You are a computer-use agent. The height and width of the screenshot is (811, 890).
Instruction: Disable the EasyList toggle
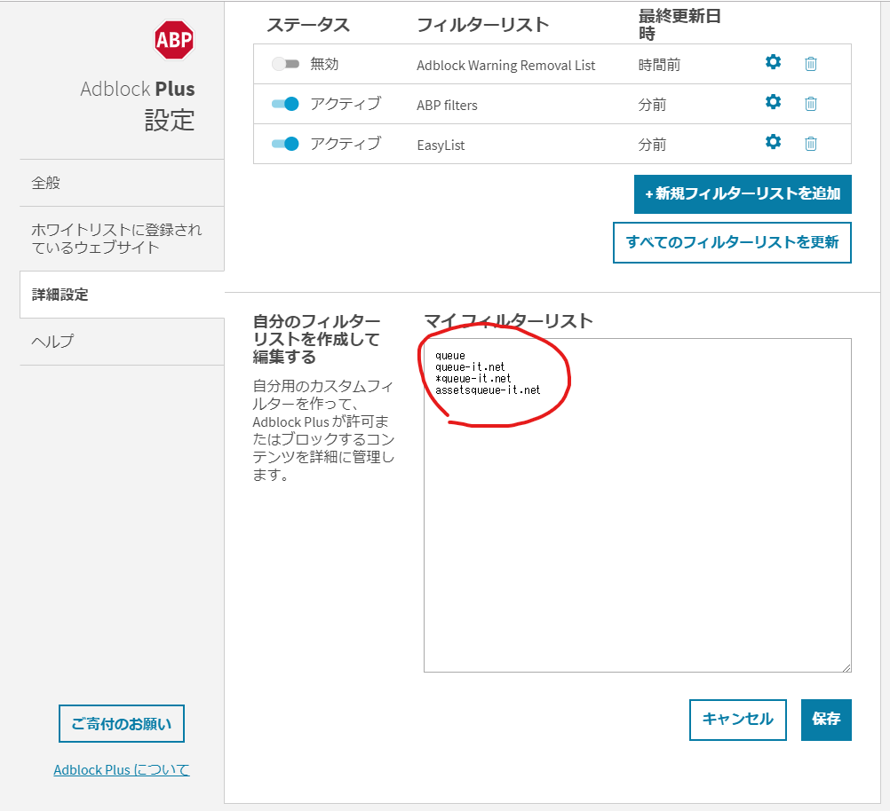pos(285,144)
